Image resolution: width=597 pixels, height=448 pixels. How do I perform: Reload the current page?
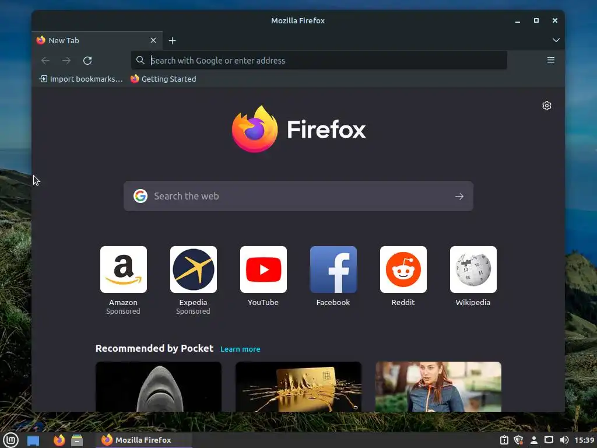[x=87, y=61]
